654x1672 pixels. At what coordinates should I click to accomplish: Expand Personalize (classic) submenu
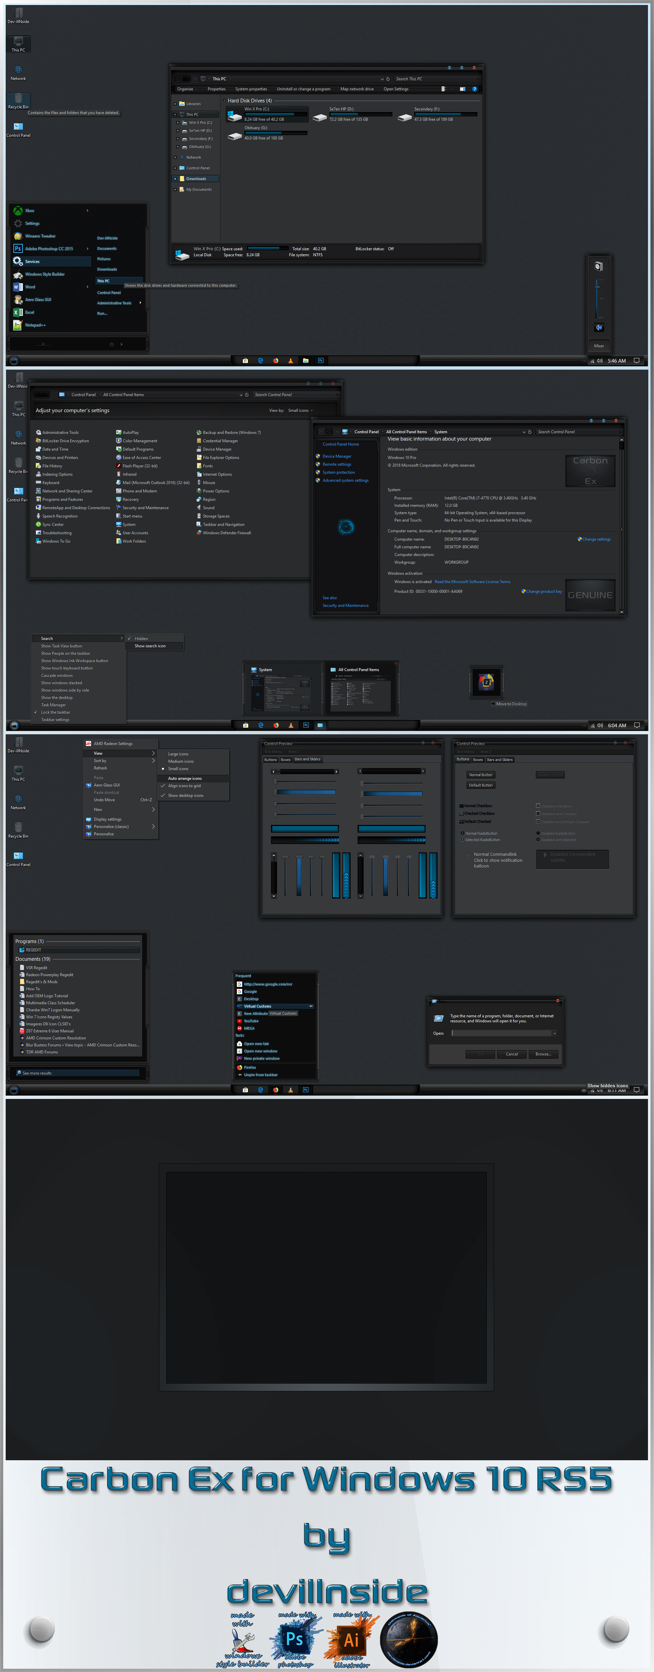pyautogui.click(x=121, y=827)
